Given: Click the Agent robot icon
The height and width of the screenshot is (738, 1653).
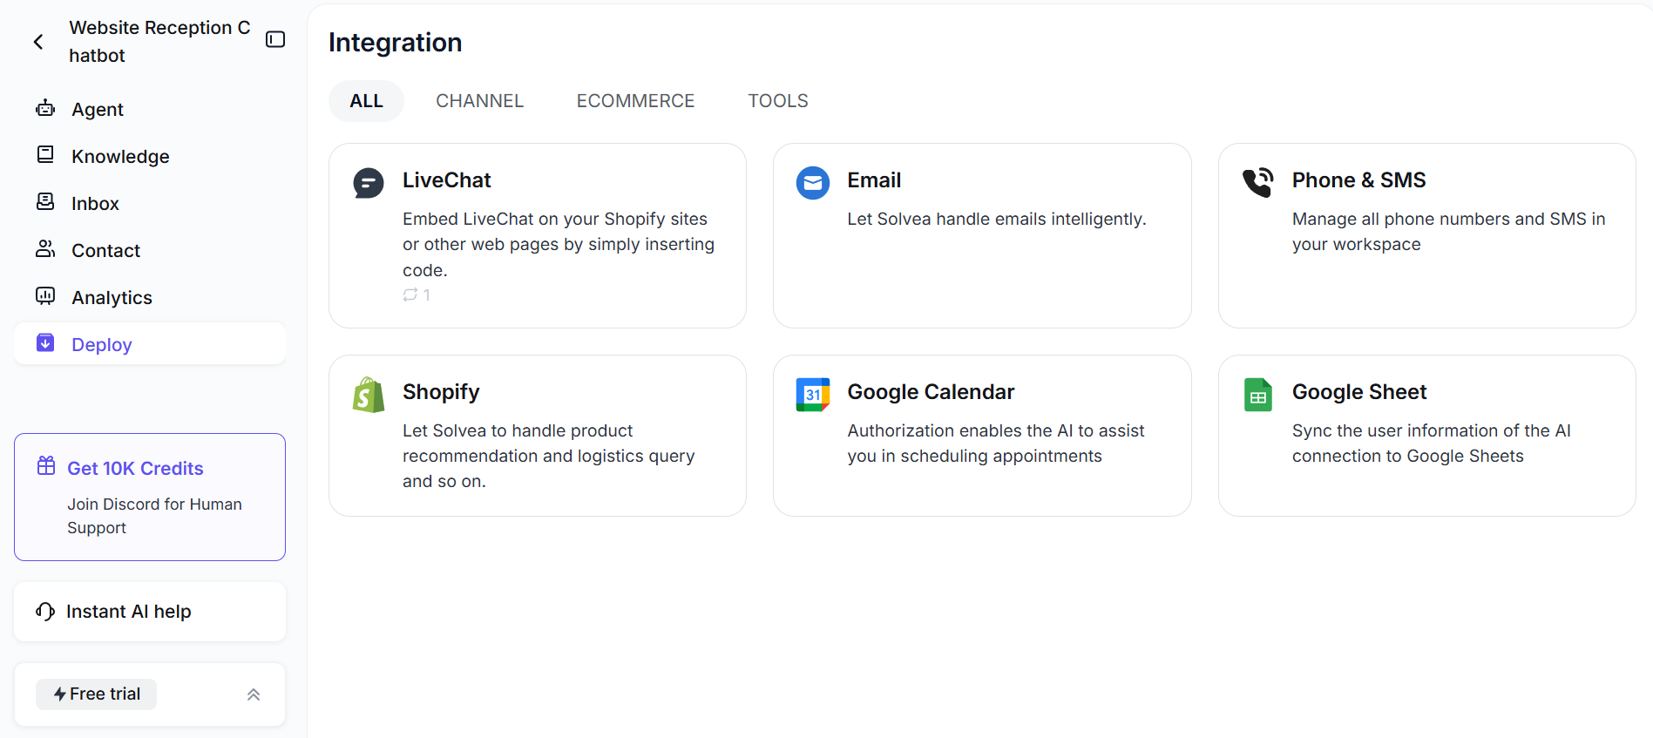Looking at the screenshot, I should [45, 109].
